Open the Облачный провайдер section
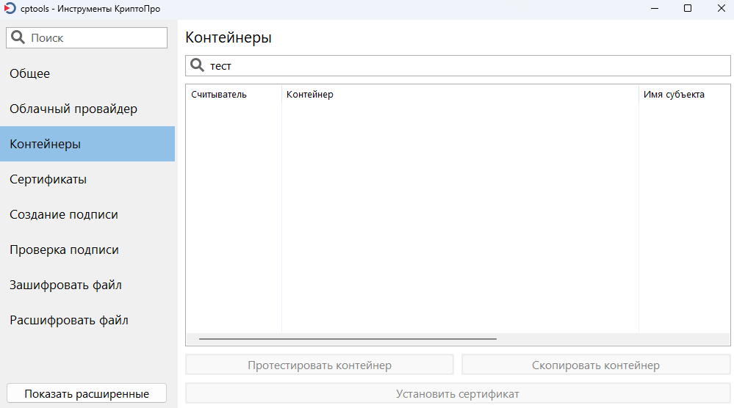 pos(87,109)
